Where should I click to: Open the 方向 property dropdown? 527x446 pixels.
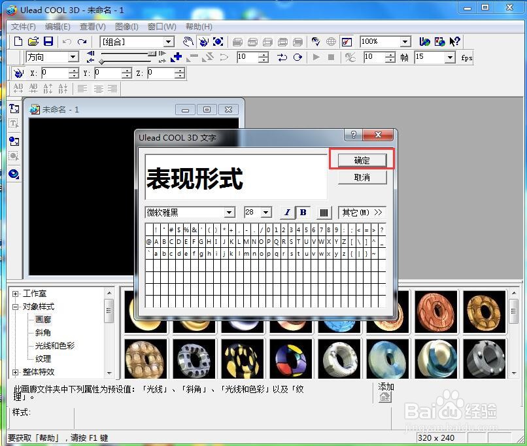73,57
